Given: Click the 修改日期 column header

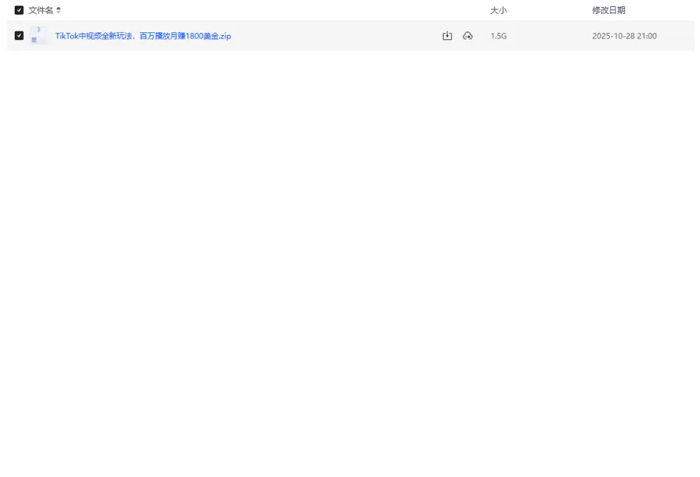Looking at the screenshot, I should [x=608, y=10].
